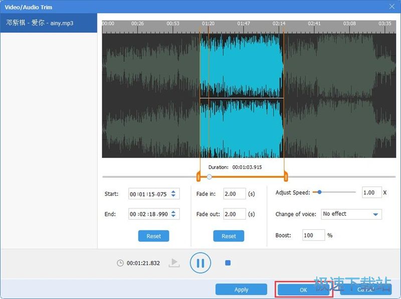Click the 01:47 mark on the timeline ruler

tap(244, 24)
